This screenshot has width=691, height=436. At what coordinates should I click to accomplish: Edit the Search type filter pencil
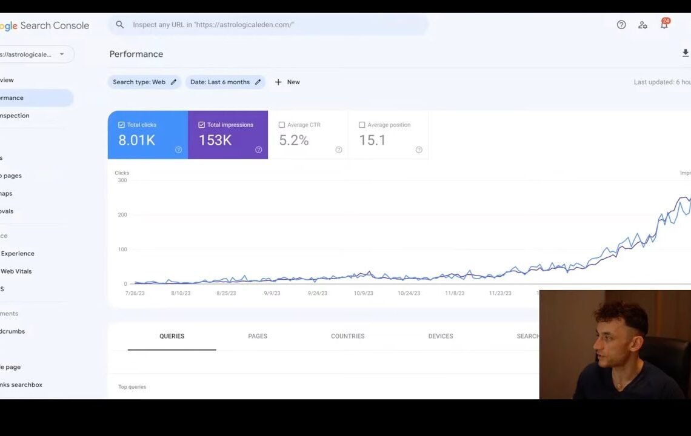(173, 82)
